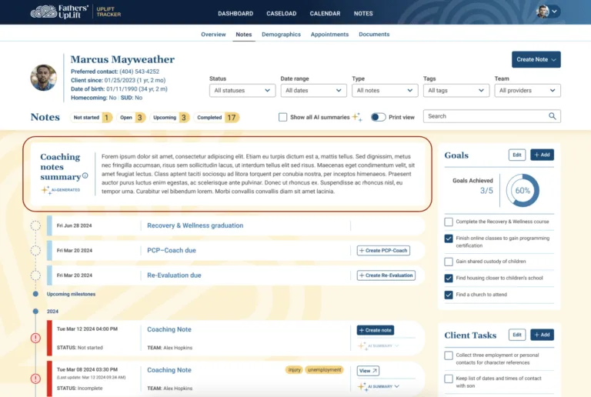Filter by Not started count badge
This screenshot has height=397, width=591.
[x=92, y=118]
